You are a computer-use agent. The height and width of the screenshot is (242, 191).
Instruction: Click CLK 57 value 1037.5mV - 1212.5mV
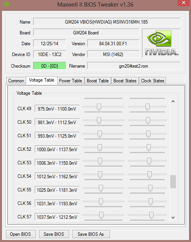point(57,217)
